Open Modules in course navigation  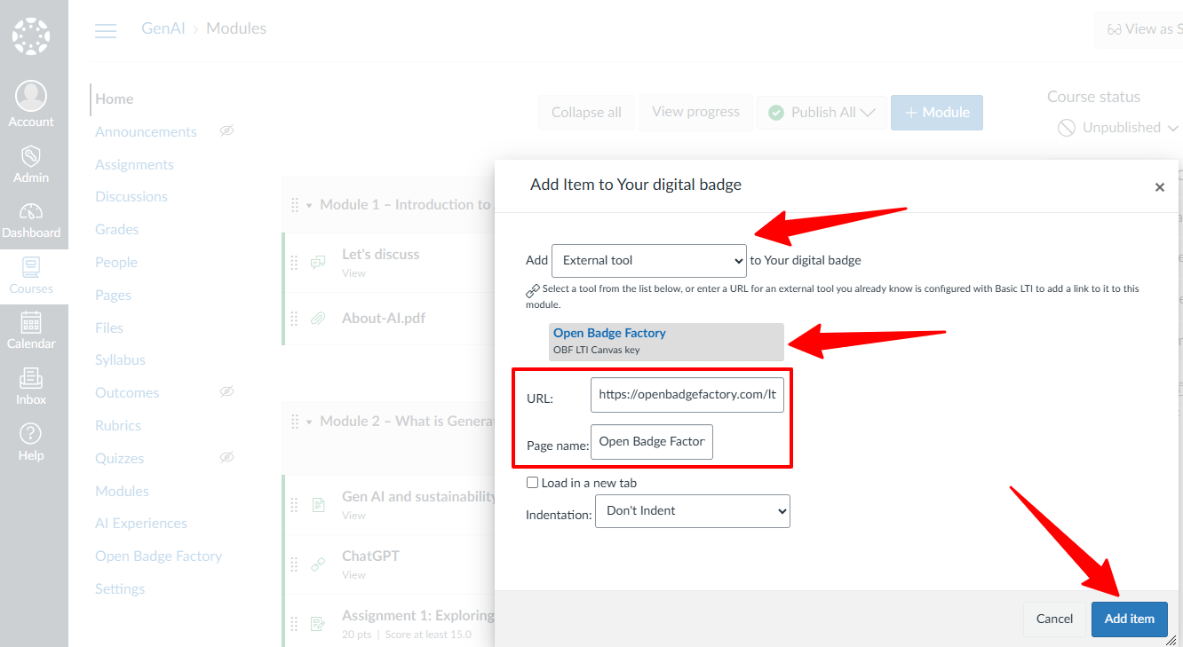(122, 492)
